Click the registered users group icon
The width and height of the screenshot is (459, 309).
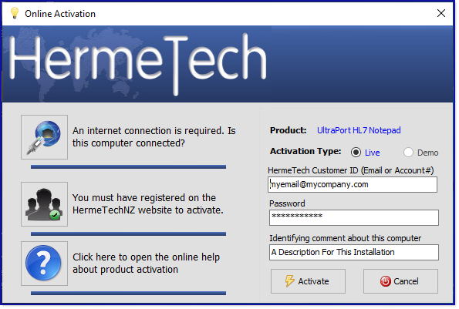click(x=44, y=204)
